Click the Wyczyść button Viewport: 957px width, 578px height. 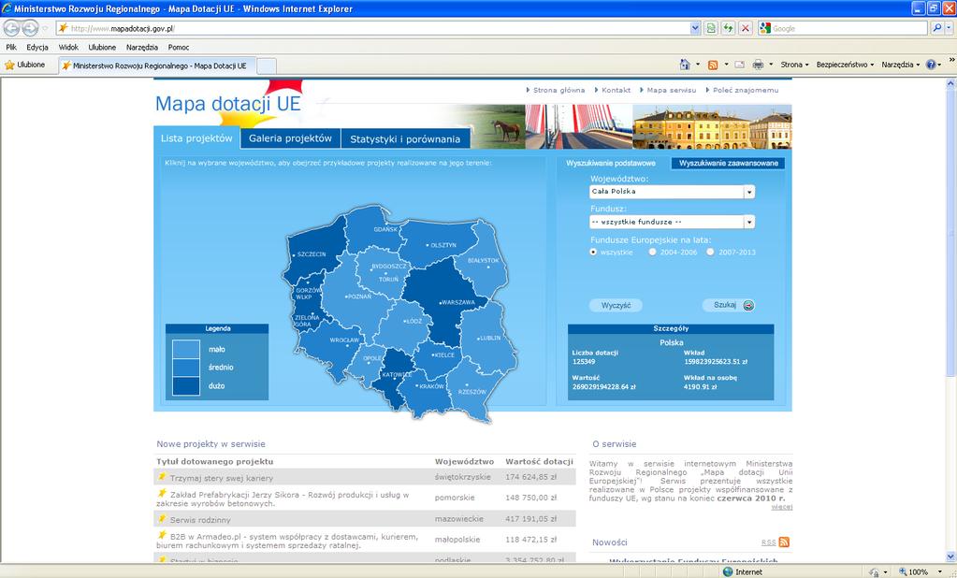pos(616,305)
